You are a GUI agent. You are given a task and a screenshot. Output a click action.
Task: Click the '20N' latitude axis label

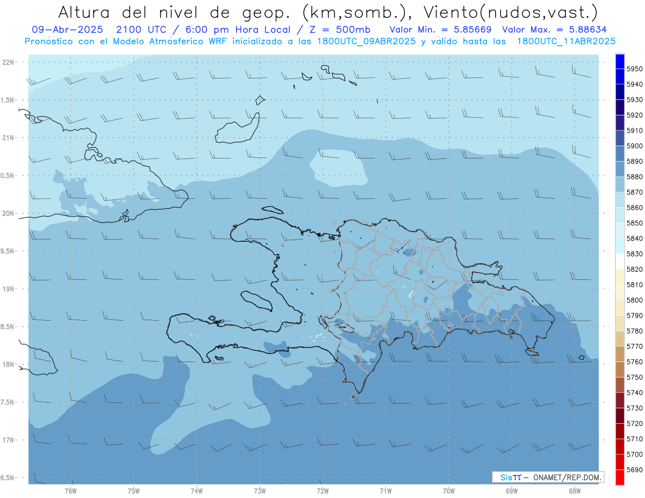tap(8, 213)
